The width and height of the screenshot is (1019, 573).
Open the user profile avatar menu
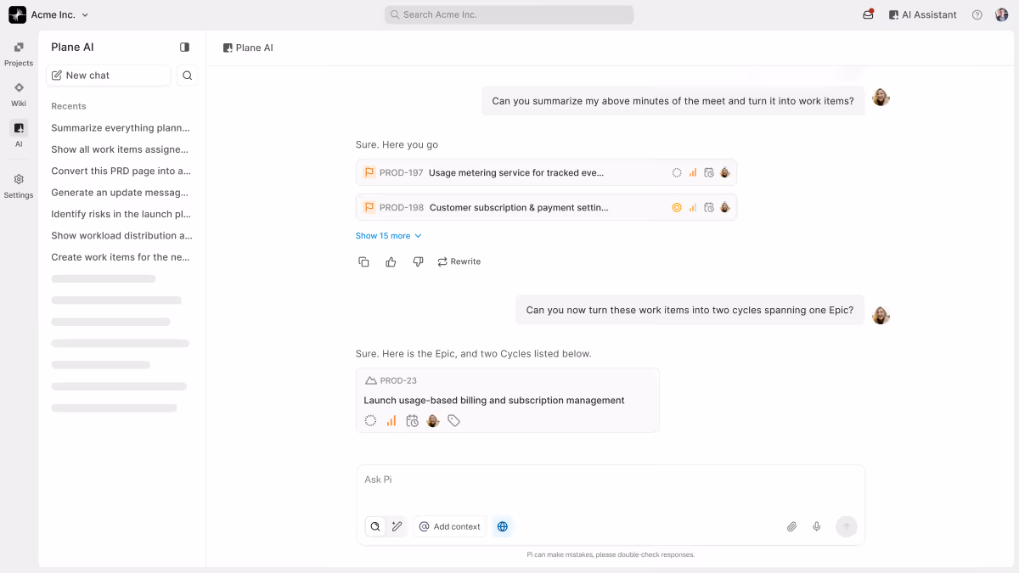click(x=1002, y=14)
